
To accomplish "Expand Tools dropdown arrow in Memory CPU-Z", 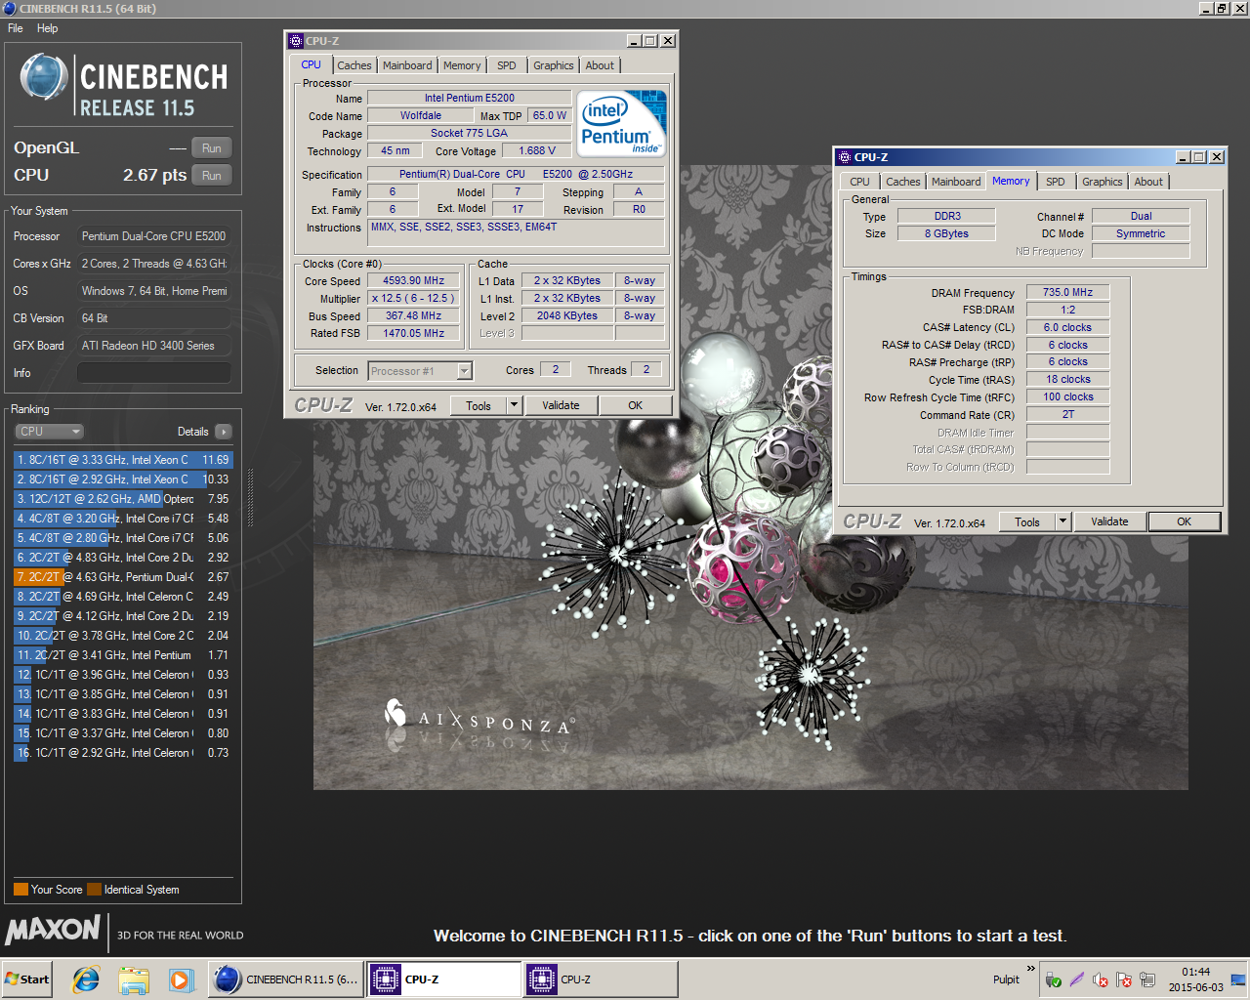I will coord(1063,522).
